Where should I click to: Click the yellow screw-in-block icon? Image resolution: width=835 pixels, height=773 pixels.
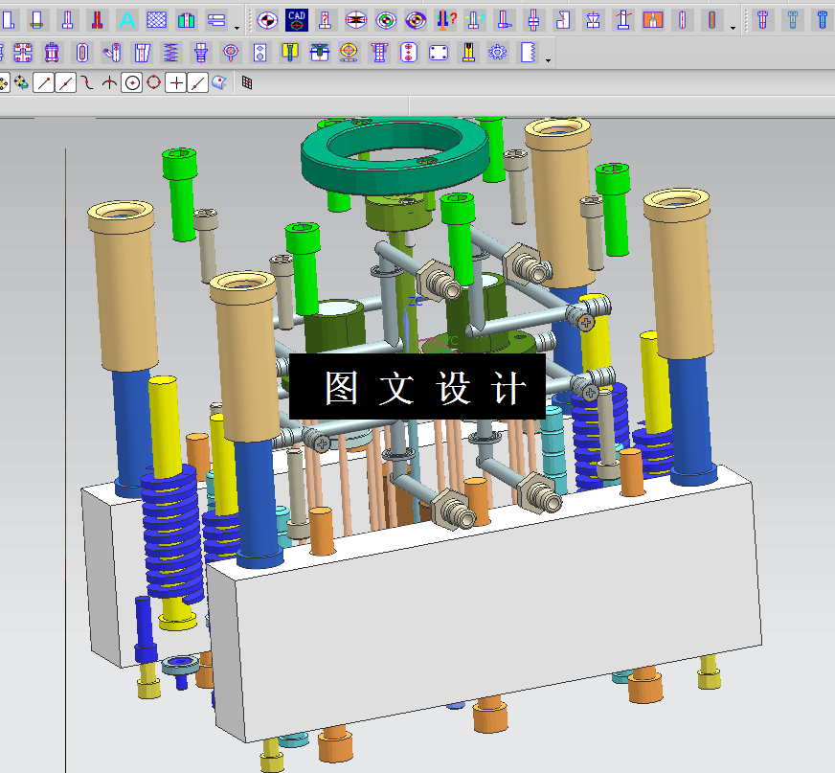pos(290,53)
